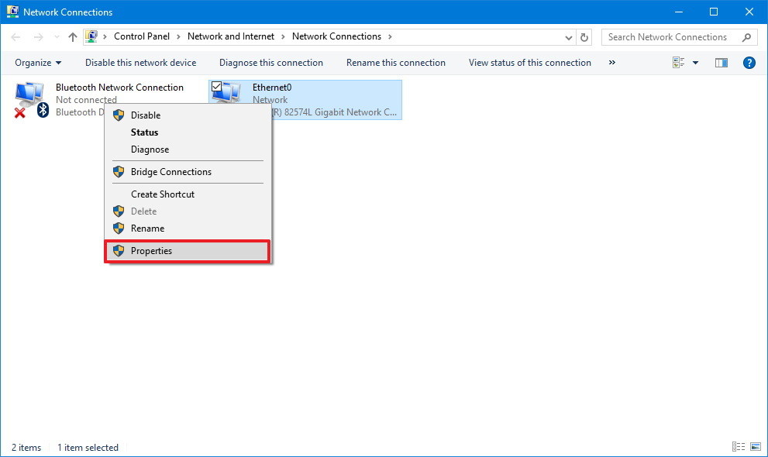Click Diagnose this connection toolbar button
Viewport: 768px width, 457px height.
(270, 63)
